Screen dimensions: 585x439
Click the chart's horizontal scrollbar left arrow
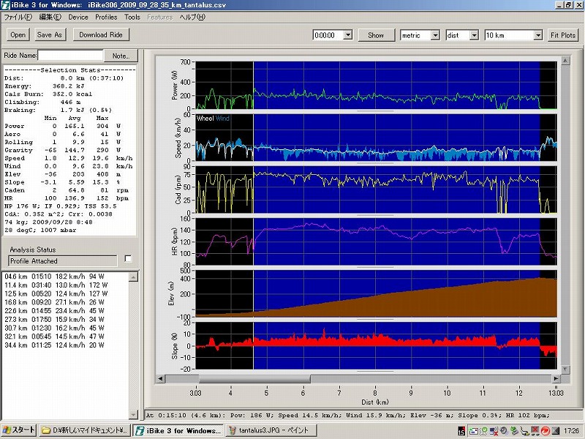coord(160,380)
